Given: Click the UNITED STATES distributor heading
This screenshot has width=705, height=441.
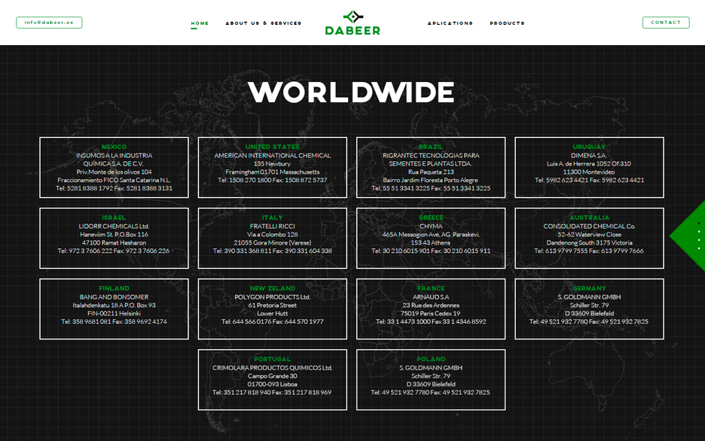Looking at the screenshot, I should [x=272, y=148].
